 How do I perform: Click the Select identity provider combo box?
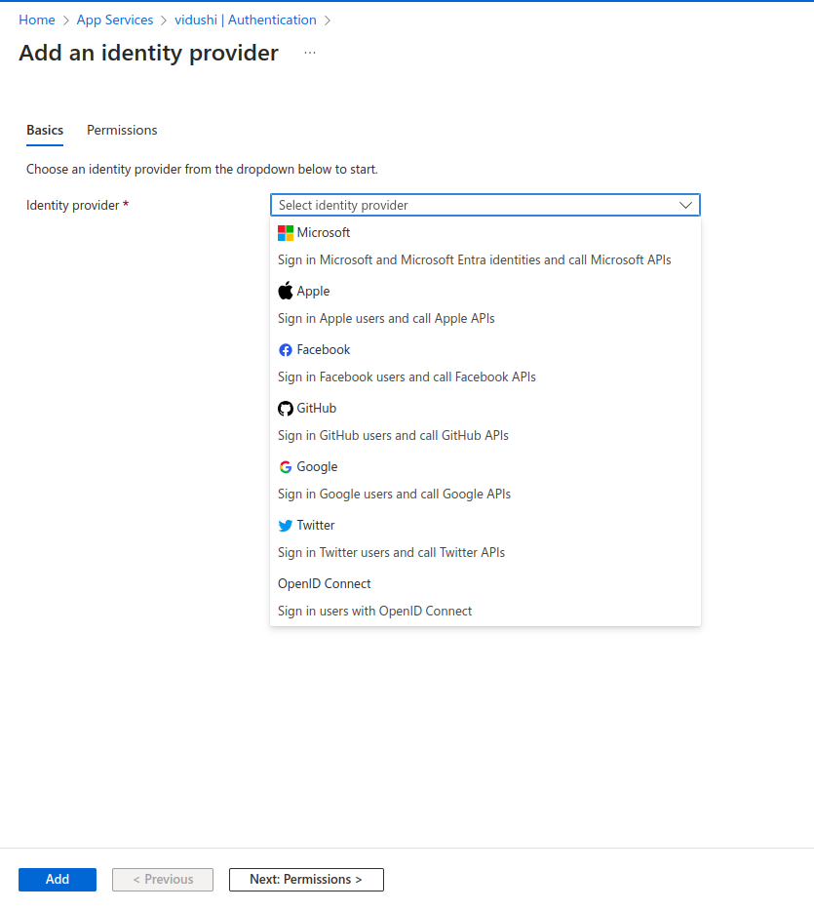click(x=485, y=205)
